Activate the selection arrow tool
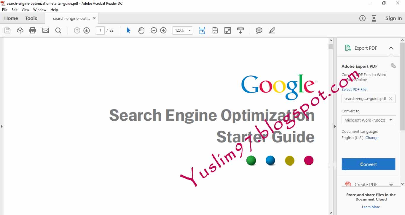405x215 pixels. click(128, 30)
